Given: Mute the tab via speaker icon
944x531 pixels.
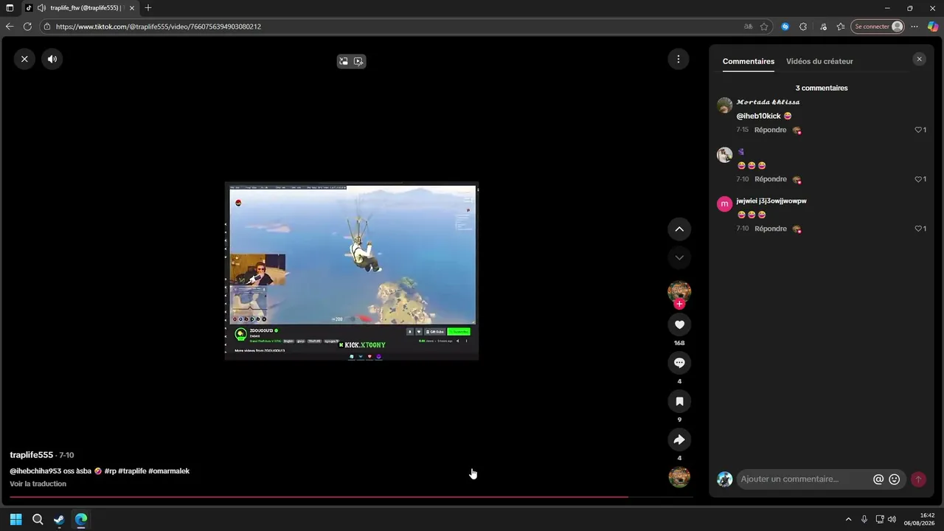Looking at the screenshot, I should tap(41, 8).
